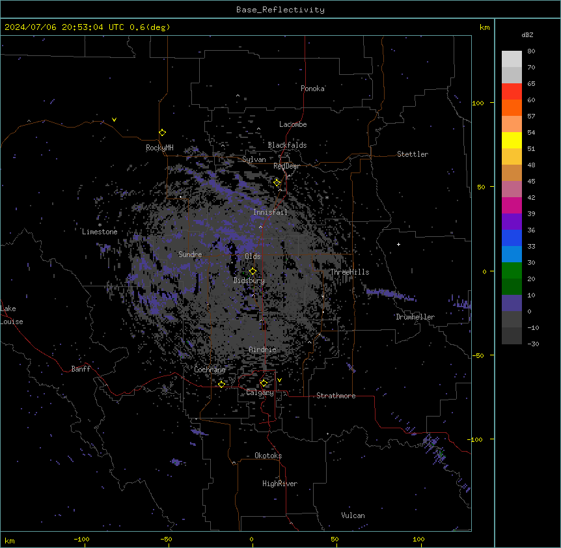The image size is (561, 548).
Task: Click the -10 legend value
Action: 533,327
